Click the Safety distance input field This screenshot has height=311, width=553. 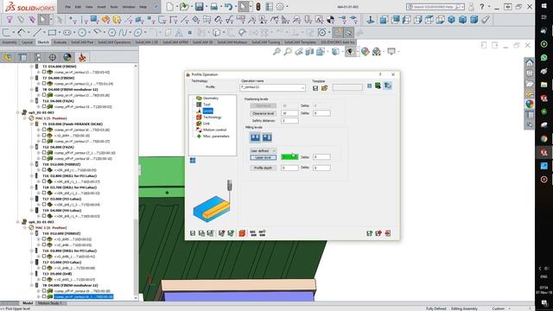289,121
